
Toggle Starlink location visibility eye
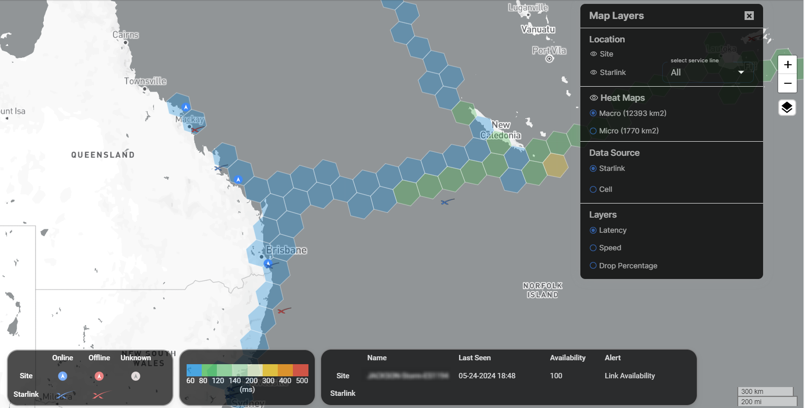(x=594, y=73)
